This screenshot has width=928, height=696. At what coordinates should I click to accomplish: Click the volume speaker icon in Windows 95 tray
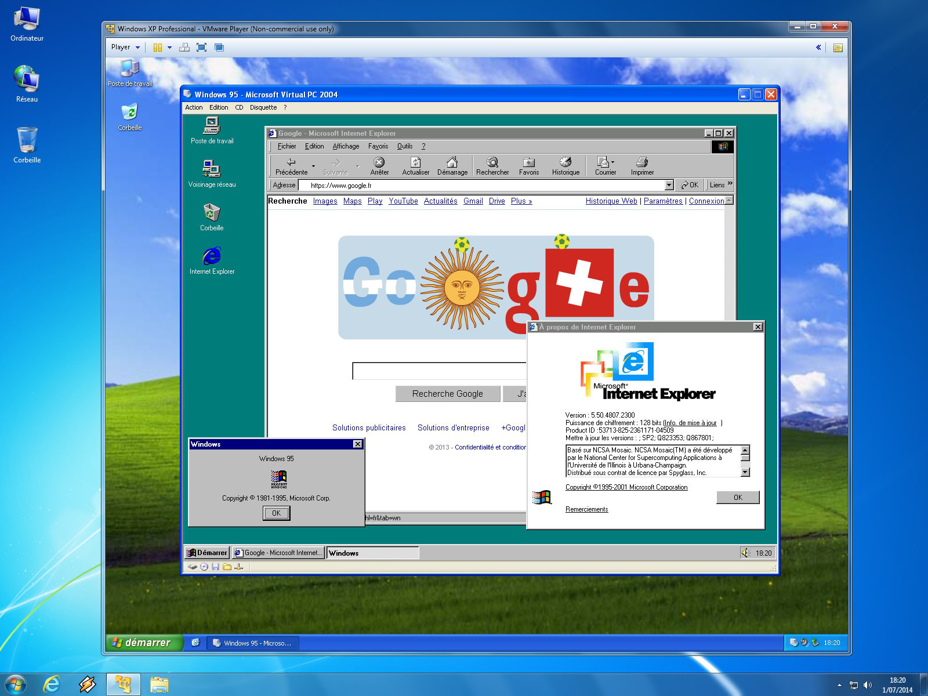tap(746, 553)
